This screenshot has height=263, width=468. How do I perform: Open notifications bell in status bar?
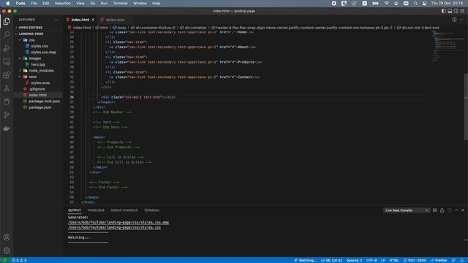tap(461, 260)
